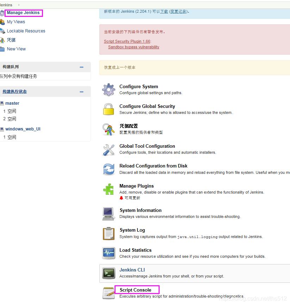Open System Log
This screenshot has height=305, width=290.
pos(132,230)
